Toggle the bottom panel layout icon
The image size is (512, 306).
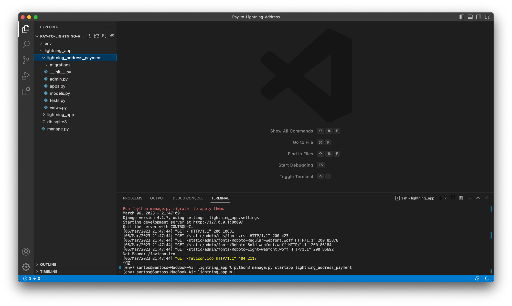tap(470, 17)
